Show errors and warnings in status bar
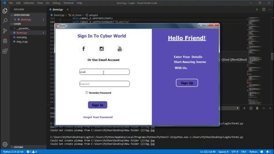The height and width of the screenshot is (154, 274). coord(32,152)
